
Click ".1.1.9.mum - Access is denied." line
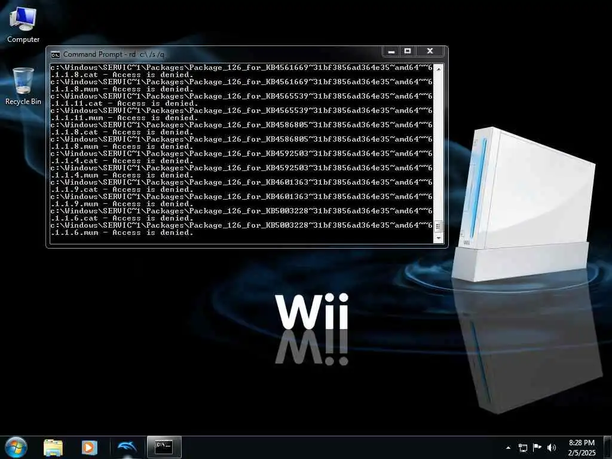[x=122, y=204]
